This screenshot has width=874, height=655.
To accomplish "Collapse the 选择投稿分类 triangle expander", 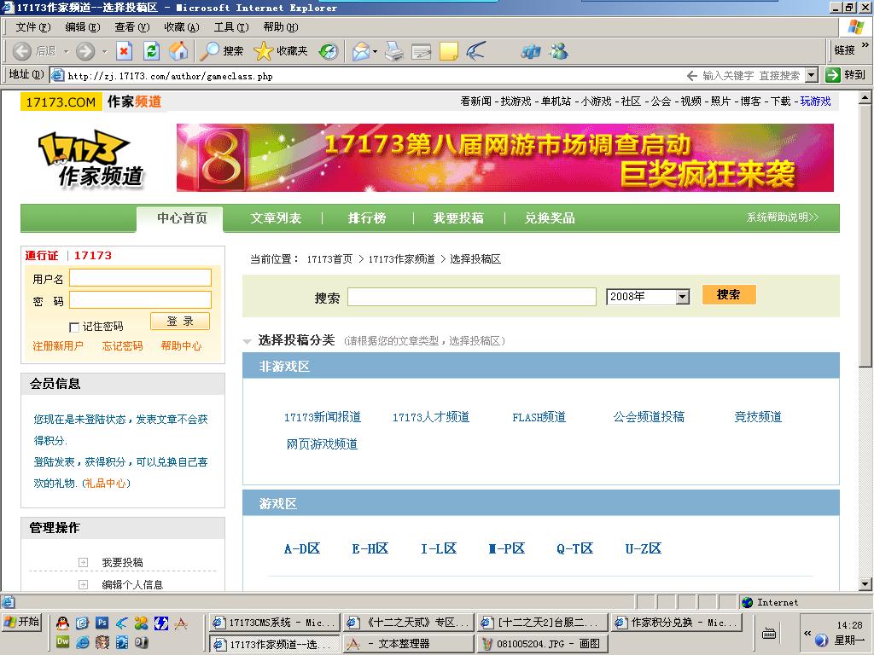I will (248, 341).
